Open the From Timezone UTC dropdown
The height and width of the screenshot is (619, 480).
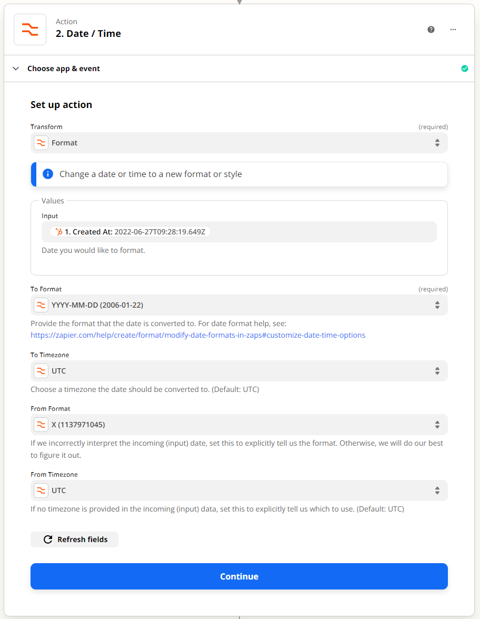[x=239, y=490]
